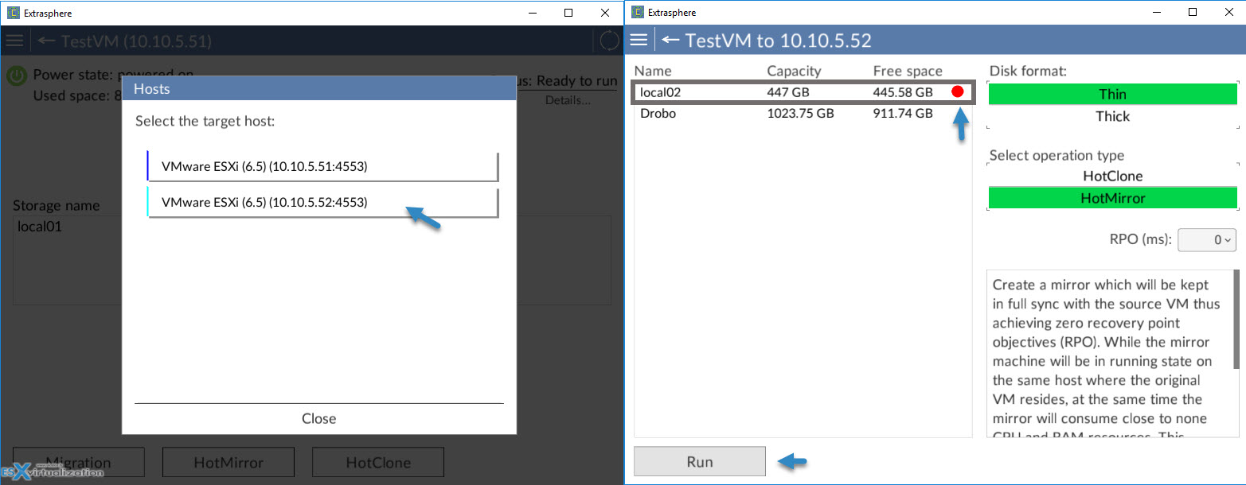Click the 445.58 GB free space cell
Image resolution: width=1246 pixels, height=485 pixels.
pyautogui.click(x=903, y=92)
